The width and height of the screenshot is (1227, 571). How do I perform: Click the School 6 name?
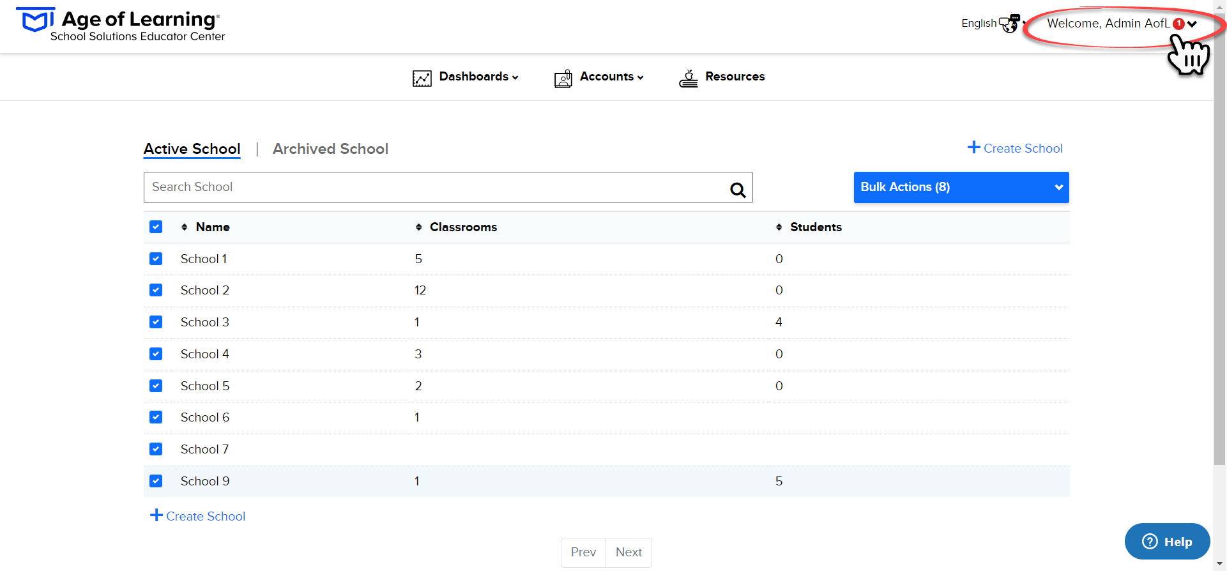(205, 417)
